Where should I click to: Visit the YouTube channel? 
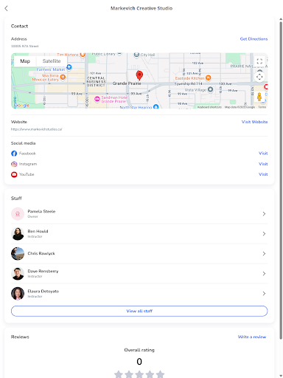(263, 174)
